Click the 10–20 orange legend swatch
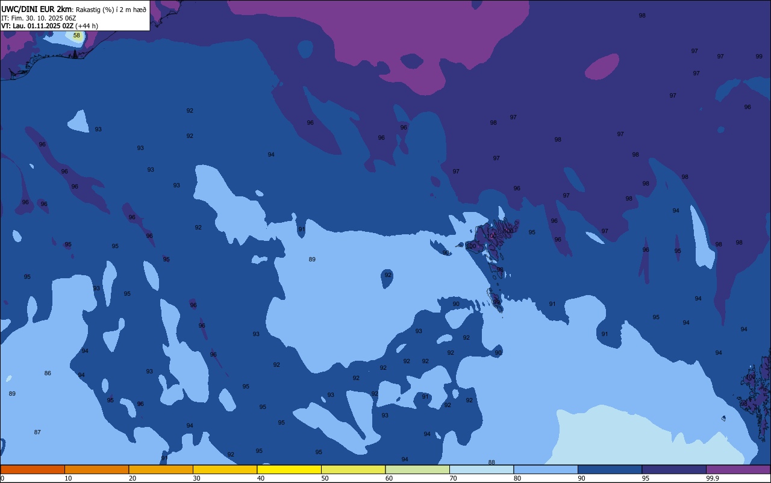The width and height of the screenshot is (771, 483). tap(96, 469)
